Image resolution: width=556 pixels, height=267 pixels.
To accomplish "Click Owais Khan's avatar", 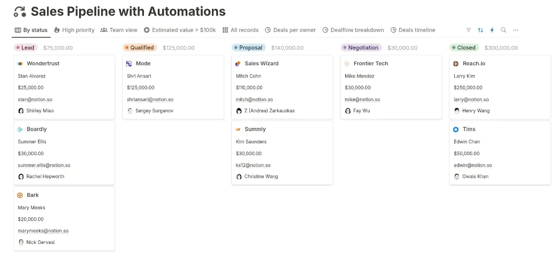I will [456, 177].
